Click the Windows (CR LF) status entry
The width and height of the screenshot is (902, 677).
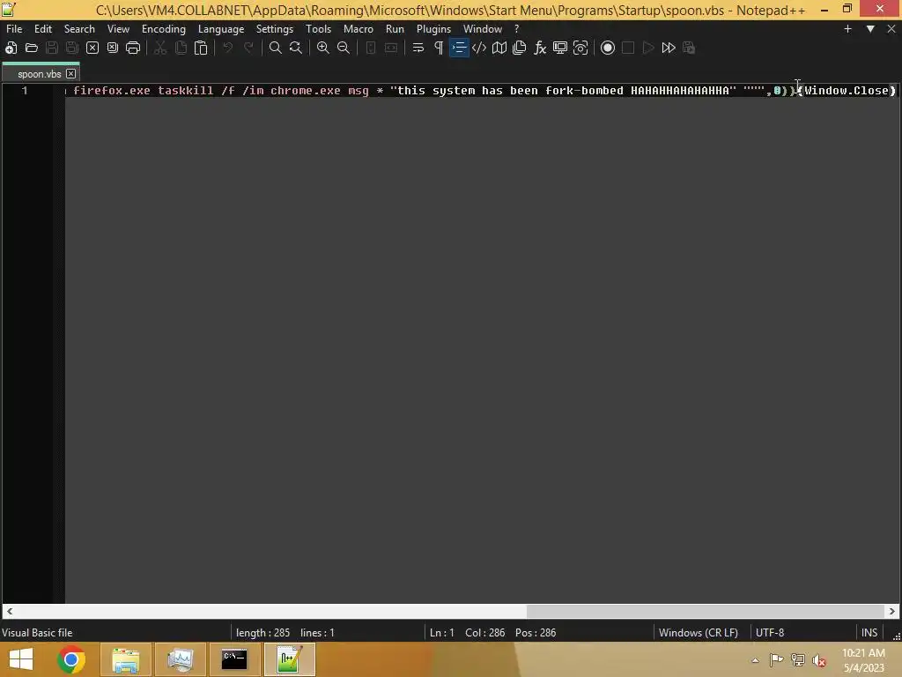pyautogui.click(x=699, y=633)
